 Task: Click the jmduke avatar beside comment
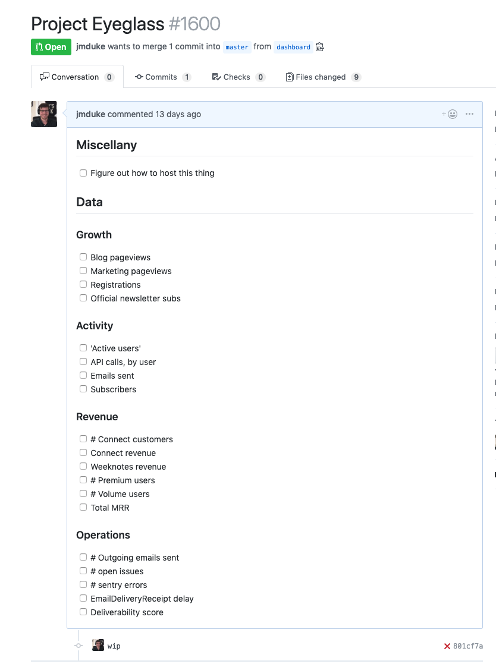click(44, 114)
